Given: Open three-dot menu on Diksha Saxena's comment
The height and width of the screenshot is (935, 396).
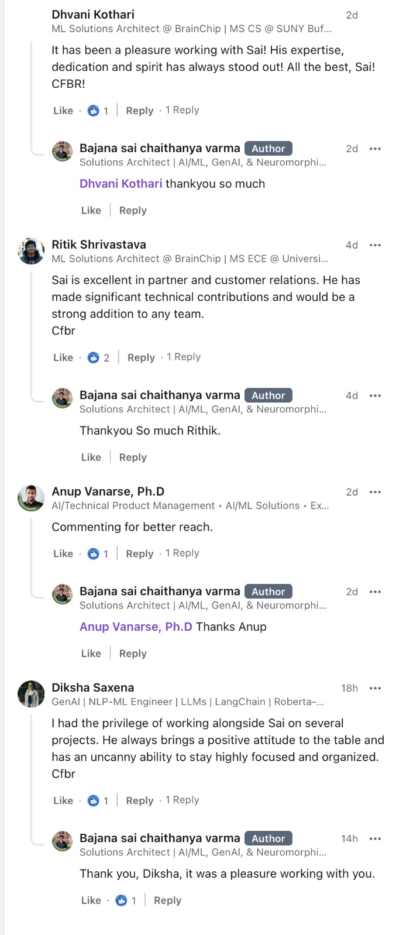Looking at the screenshot, I should 375,688.
